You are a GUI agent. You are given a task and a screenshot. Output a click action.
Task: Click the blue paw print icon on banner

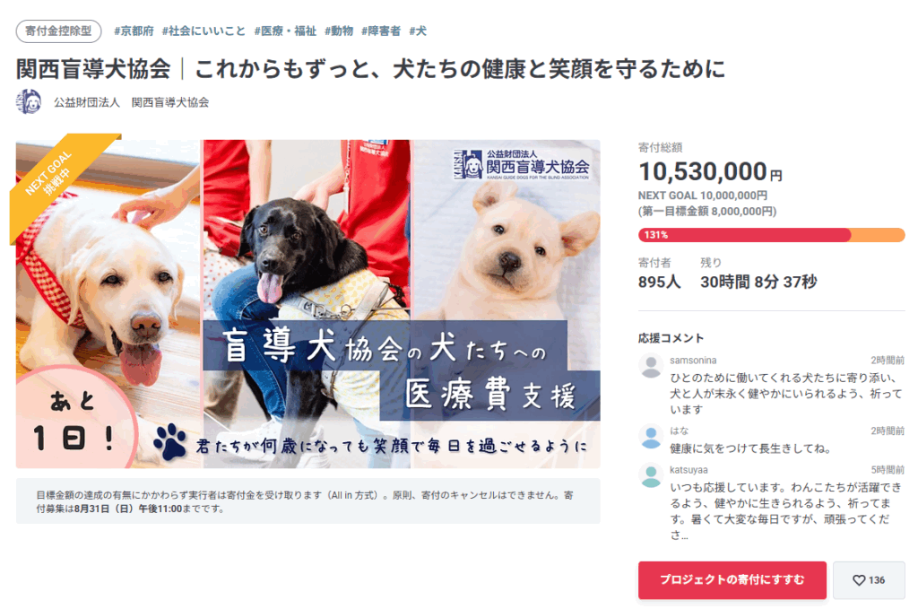coord(169,441)
